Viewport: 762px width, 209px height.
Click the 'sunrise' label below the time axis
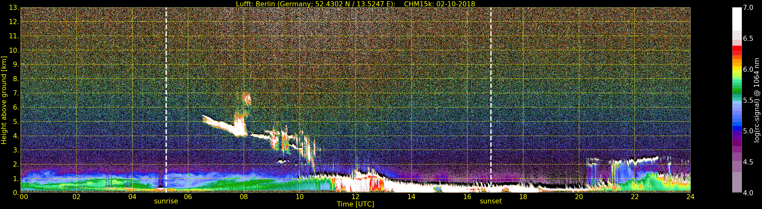pyautogui.click(x=166, y=201)
